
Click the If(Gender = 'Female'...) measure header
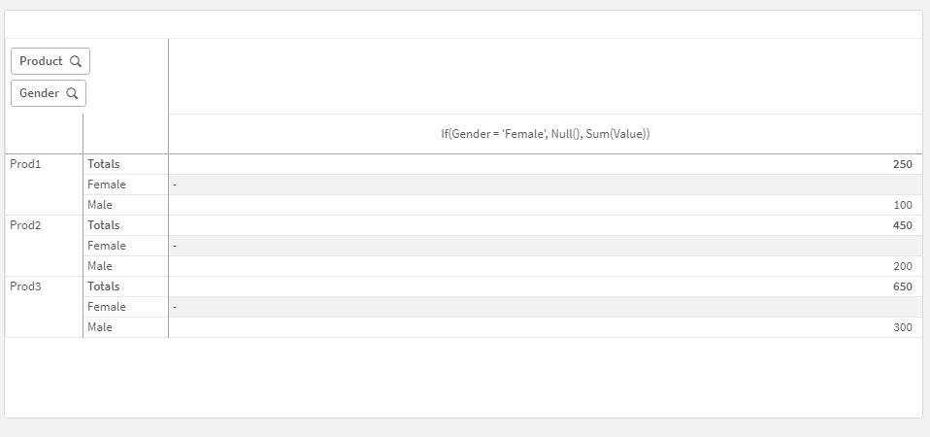click(545, 134)
